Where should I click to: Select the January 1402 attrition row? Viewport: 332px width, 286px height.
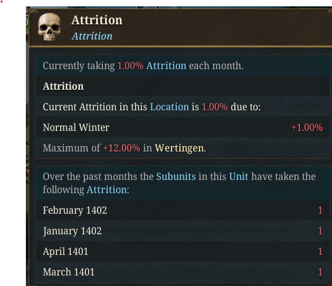tap(72, 231)
